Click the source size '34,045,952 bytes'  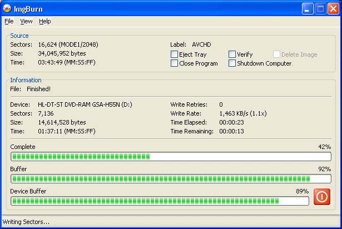click(62, 53)
